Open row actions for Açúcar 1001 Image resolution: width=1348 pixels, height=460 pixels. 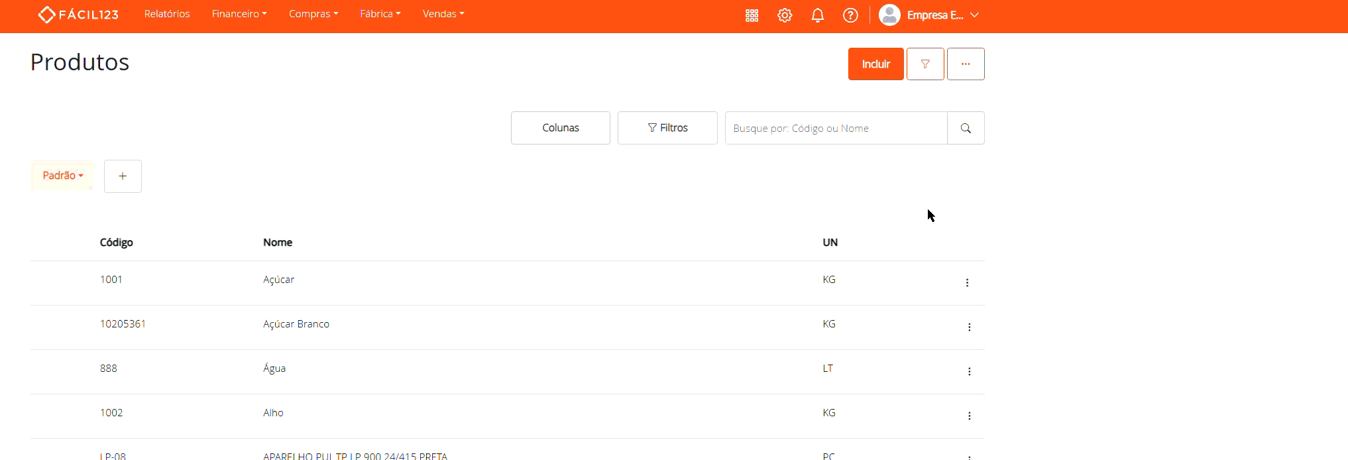[x=967, y=283]
